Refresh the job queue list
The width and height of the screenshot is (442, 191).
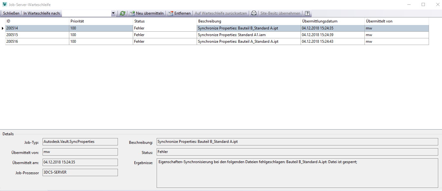122,13
